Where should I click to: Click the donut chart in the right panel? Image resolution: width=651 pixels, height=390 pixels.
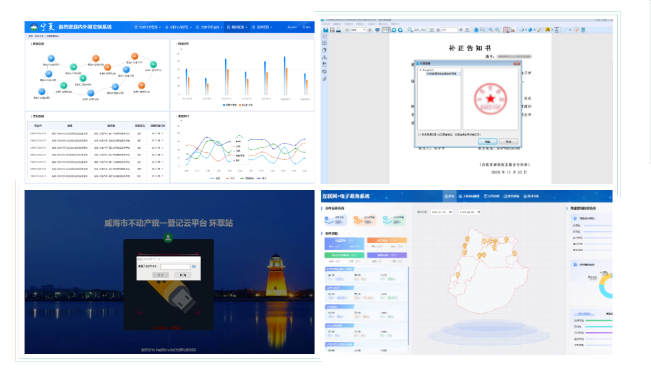(x=604, y=284)
